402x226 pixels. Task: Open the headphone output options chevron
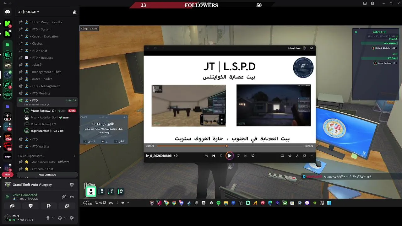(65, 218)
